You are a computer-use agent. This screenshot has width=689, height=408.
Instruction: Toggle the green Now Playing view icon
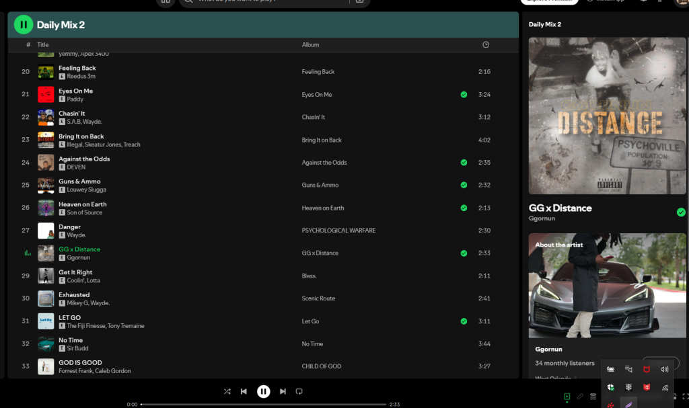tap(567, 397)
